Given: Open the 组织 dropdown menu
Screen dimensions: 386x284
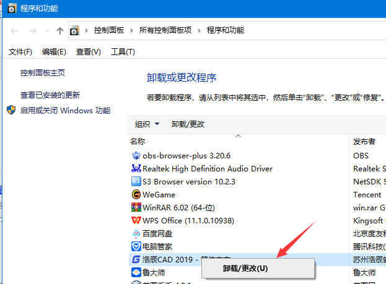Looking at the screenshot, I should tap(147, 124).
